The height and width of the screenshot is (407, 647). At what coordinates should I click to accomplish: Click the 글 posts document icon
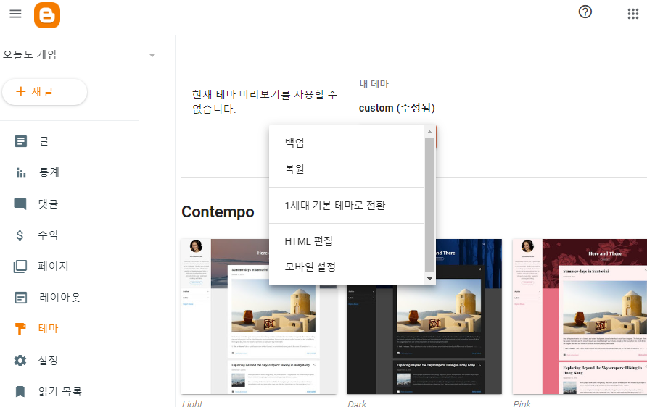(20, 141)
